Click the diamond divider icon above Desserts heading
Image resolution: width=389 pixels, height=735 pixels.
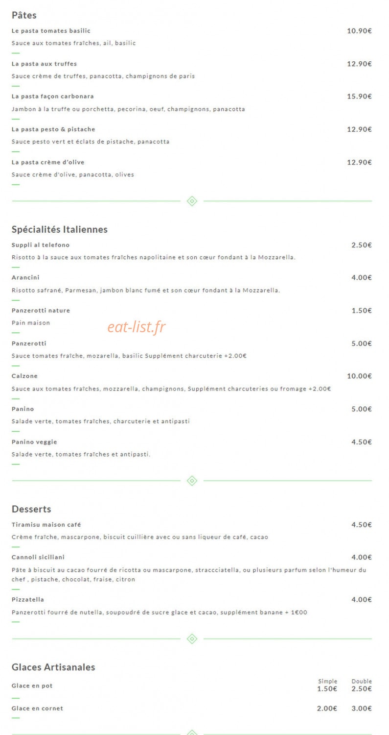192,481
